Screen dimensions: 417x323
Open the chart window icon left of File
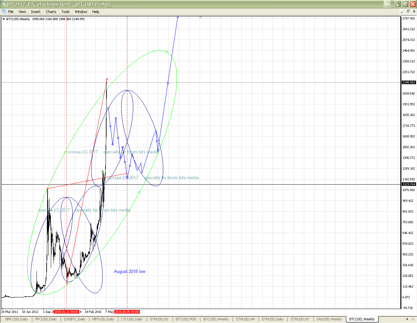click(x=4, y=11)
